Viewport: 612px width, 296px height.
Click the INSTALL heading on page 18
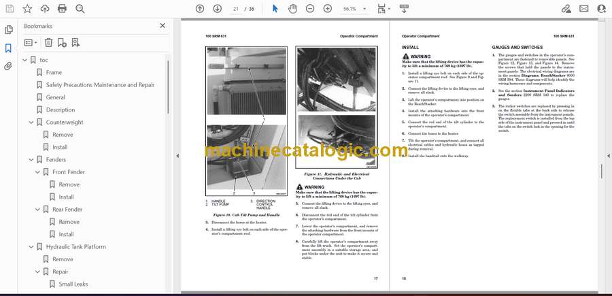(x=410, y=48)
